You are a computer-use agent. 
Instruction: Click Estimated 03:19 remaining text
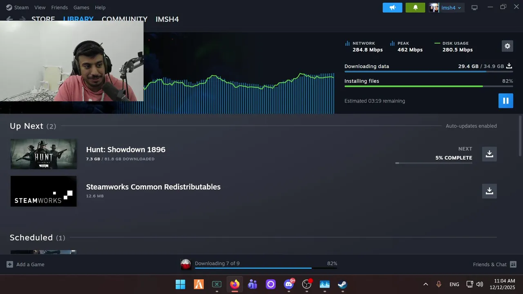tap(375, 101)
